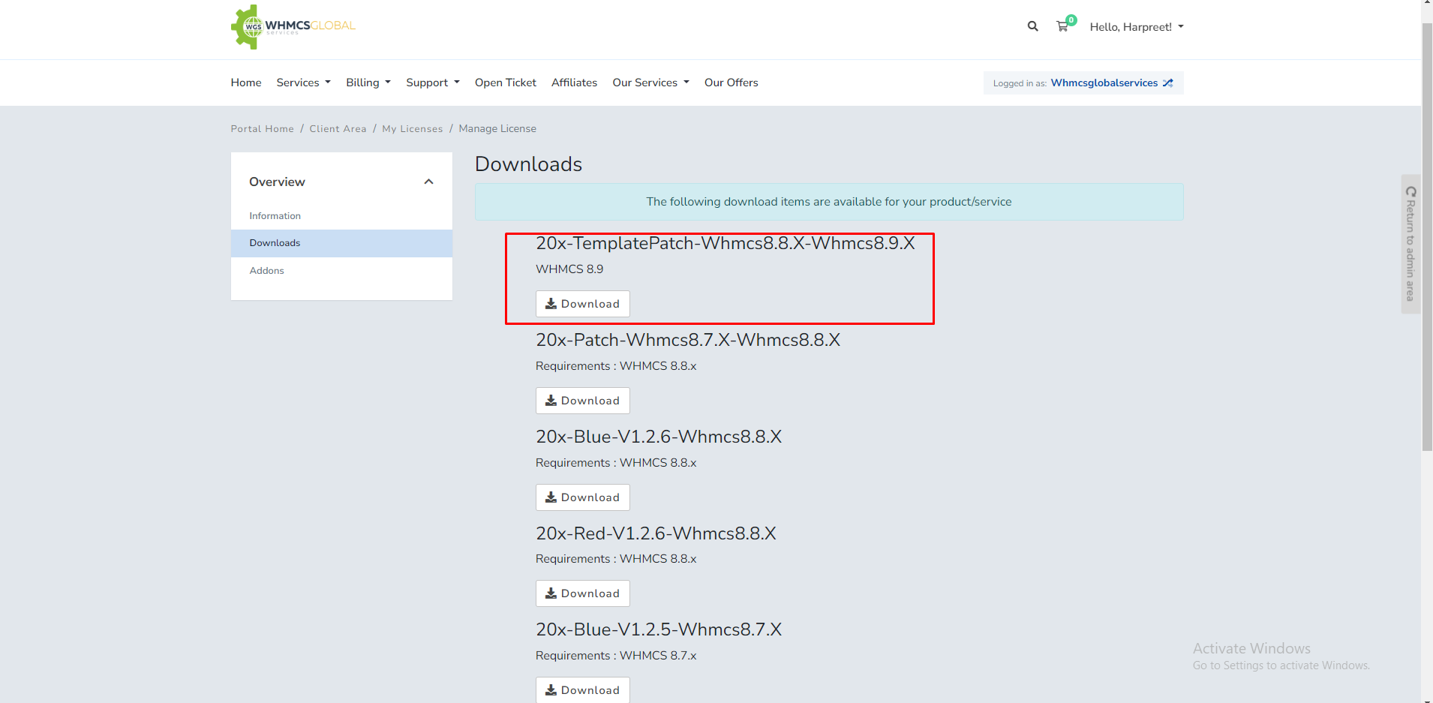Expand the Services dropdown menu
1433x703 pixels.
coord(303,83)
